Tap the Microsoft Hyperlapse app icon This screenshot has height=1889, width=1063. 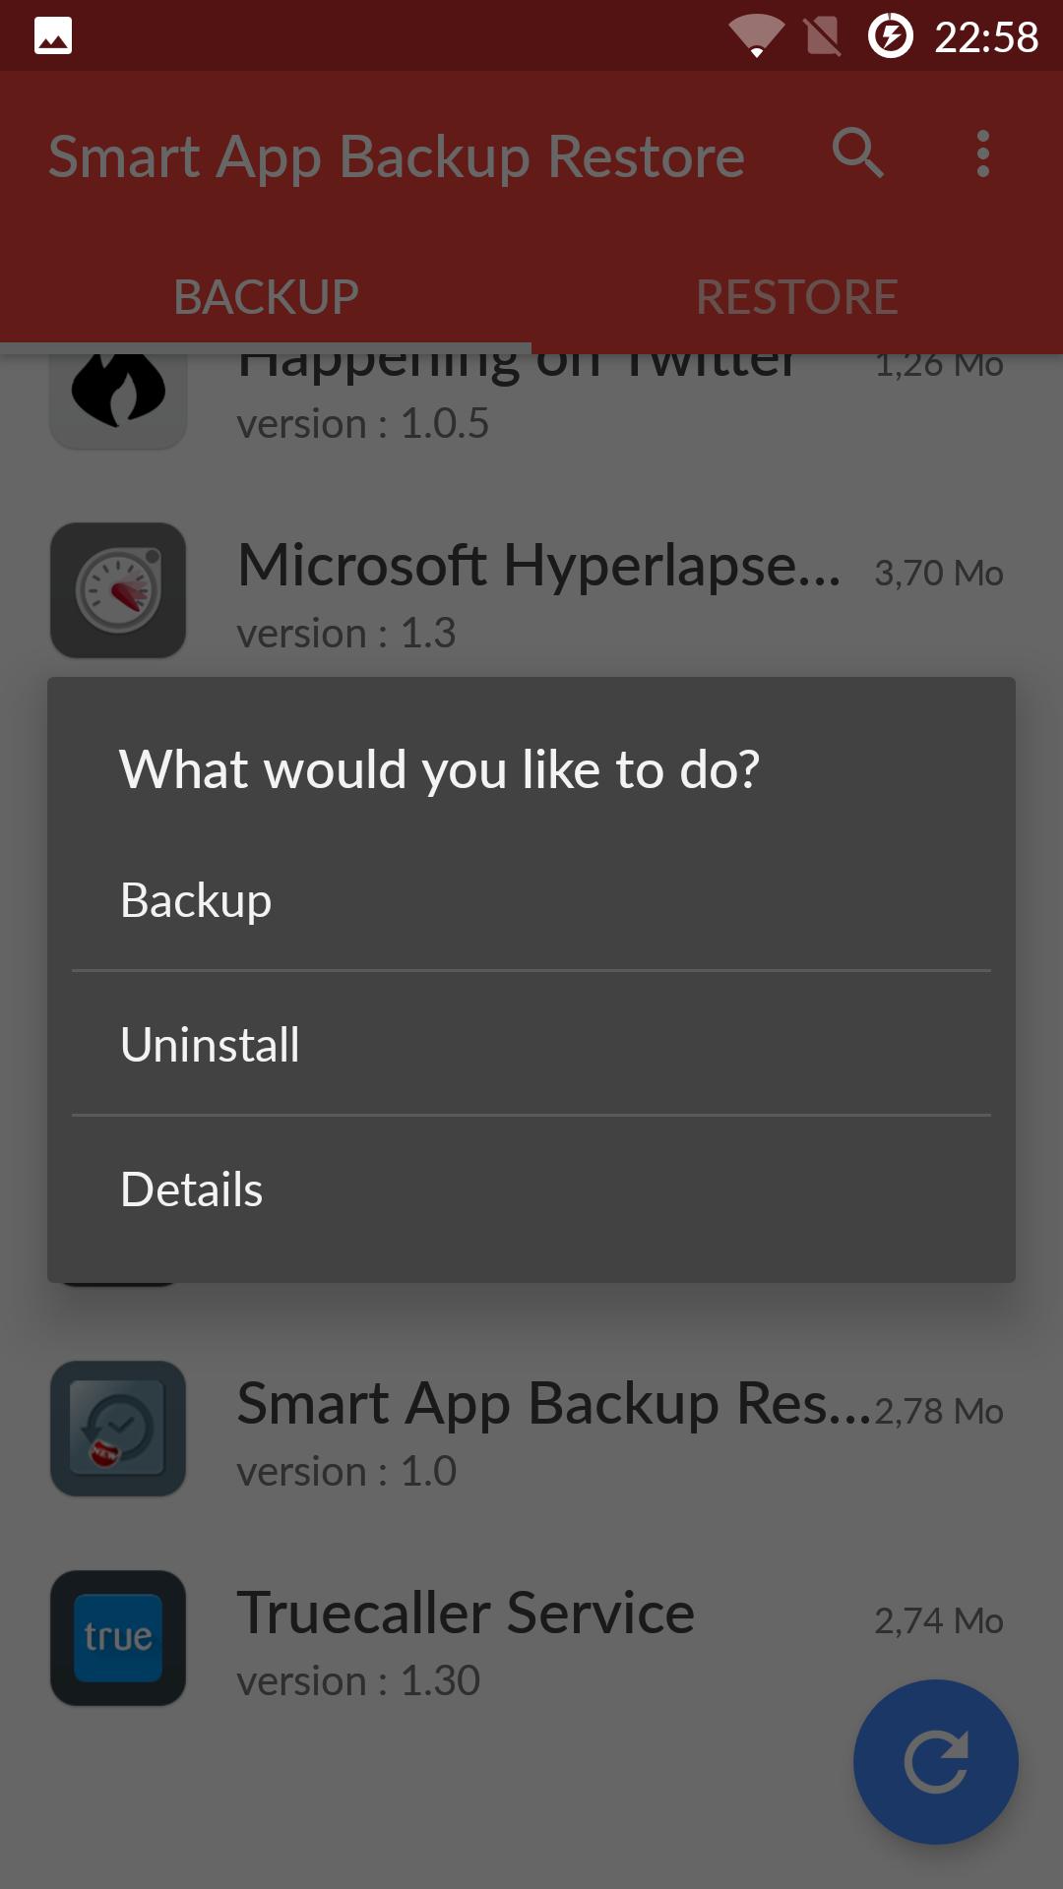coord(118,590)
